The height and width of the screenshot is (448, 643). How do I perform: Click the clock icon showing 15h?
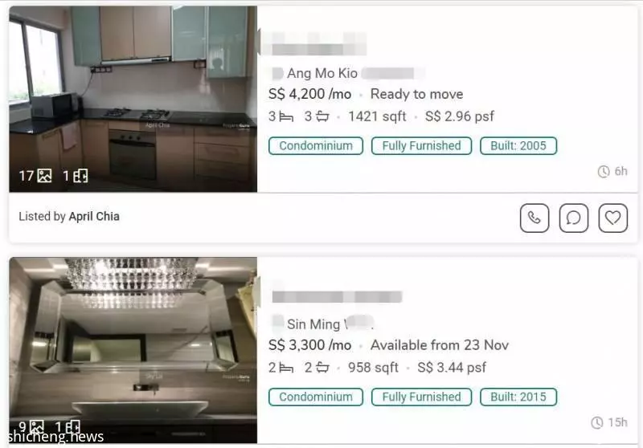coord(596,422)
